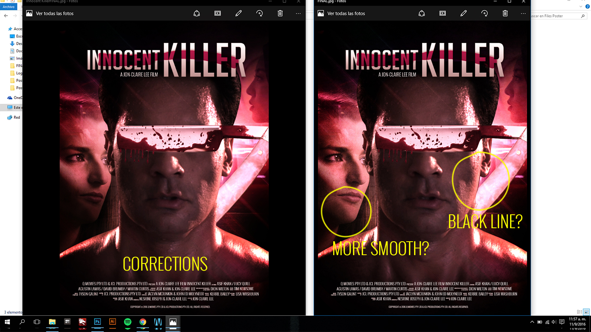Launch Illustrator from taskbar
The width and height of the screenshot is (591, 332).
click(113, 322)
